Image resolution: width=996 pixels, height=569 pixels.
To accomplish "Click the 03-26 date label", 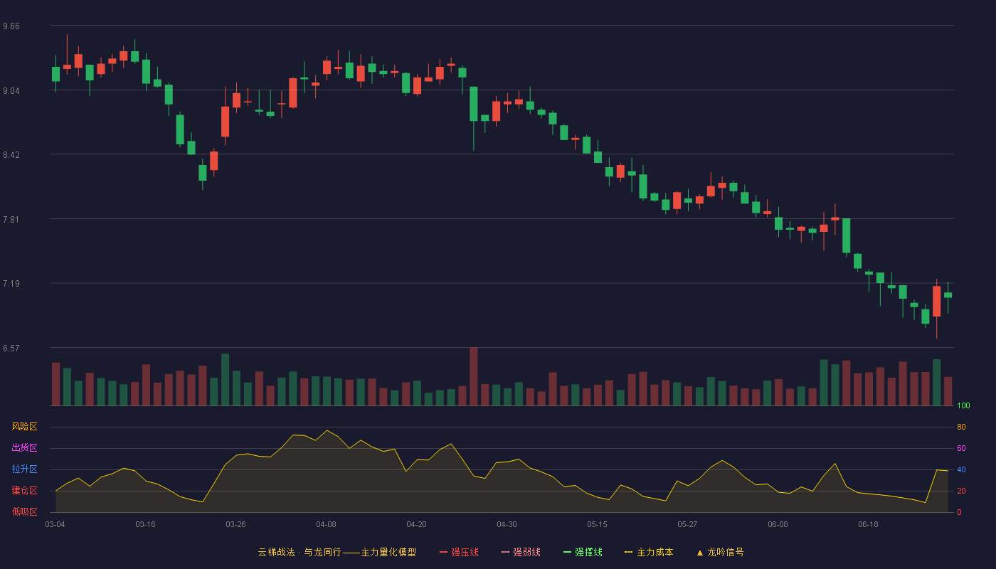I will pyautogui.click(x=235, y=524).
